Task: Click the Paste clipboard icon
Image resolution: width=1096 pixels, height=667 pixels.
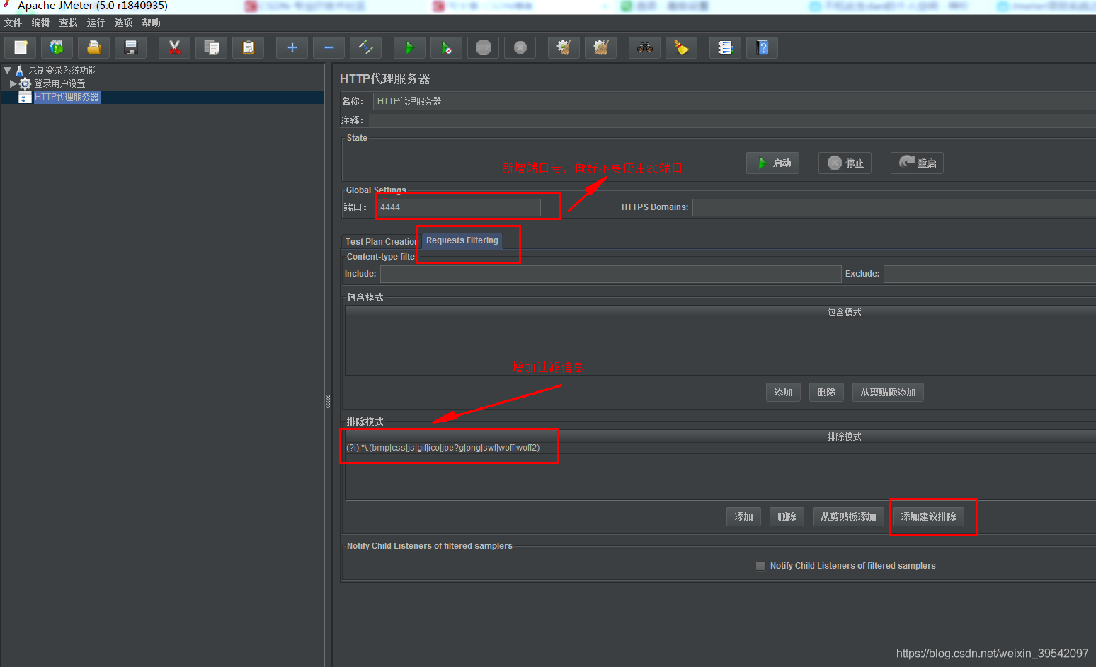Action: (x=248, y=47)
